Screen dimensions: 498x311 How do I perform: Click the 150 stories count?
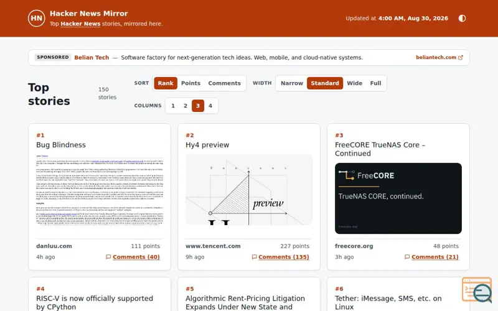click(107, 93)
